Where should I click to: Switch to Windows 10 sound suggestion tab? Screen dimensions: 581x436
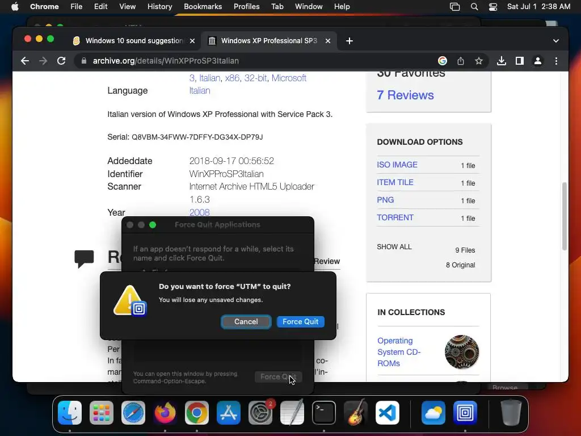tap(134, 41)
